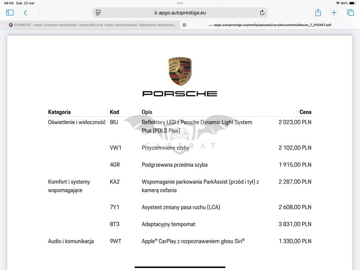
Task: Show the Safari sidebar
Action: [x=10, y=13]
